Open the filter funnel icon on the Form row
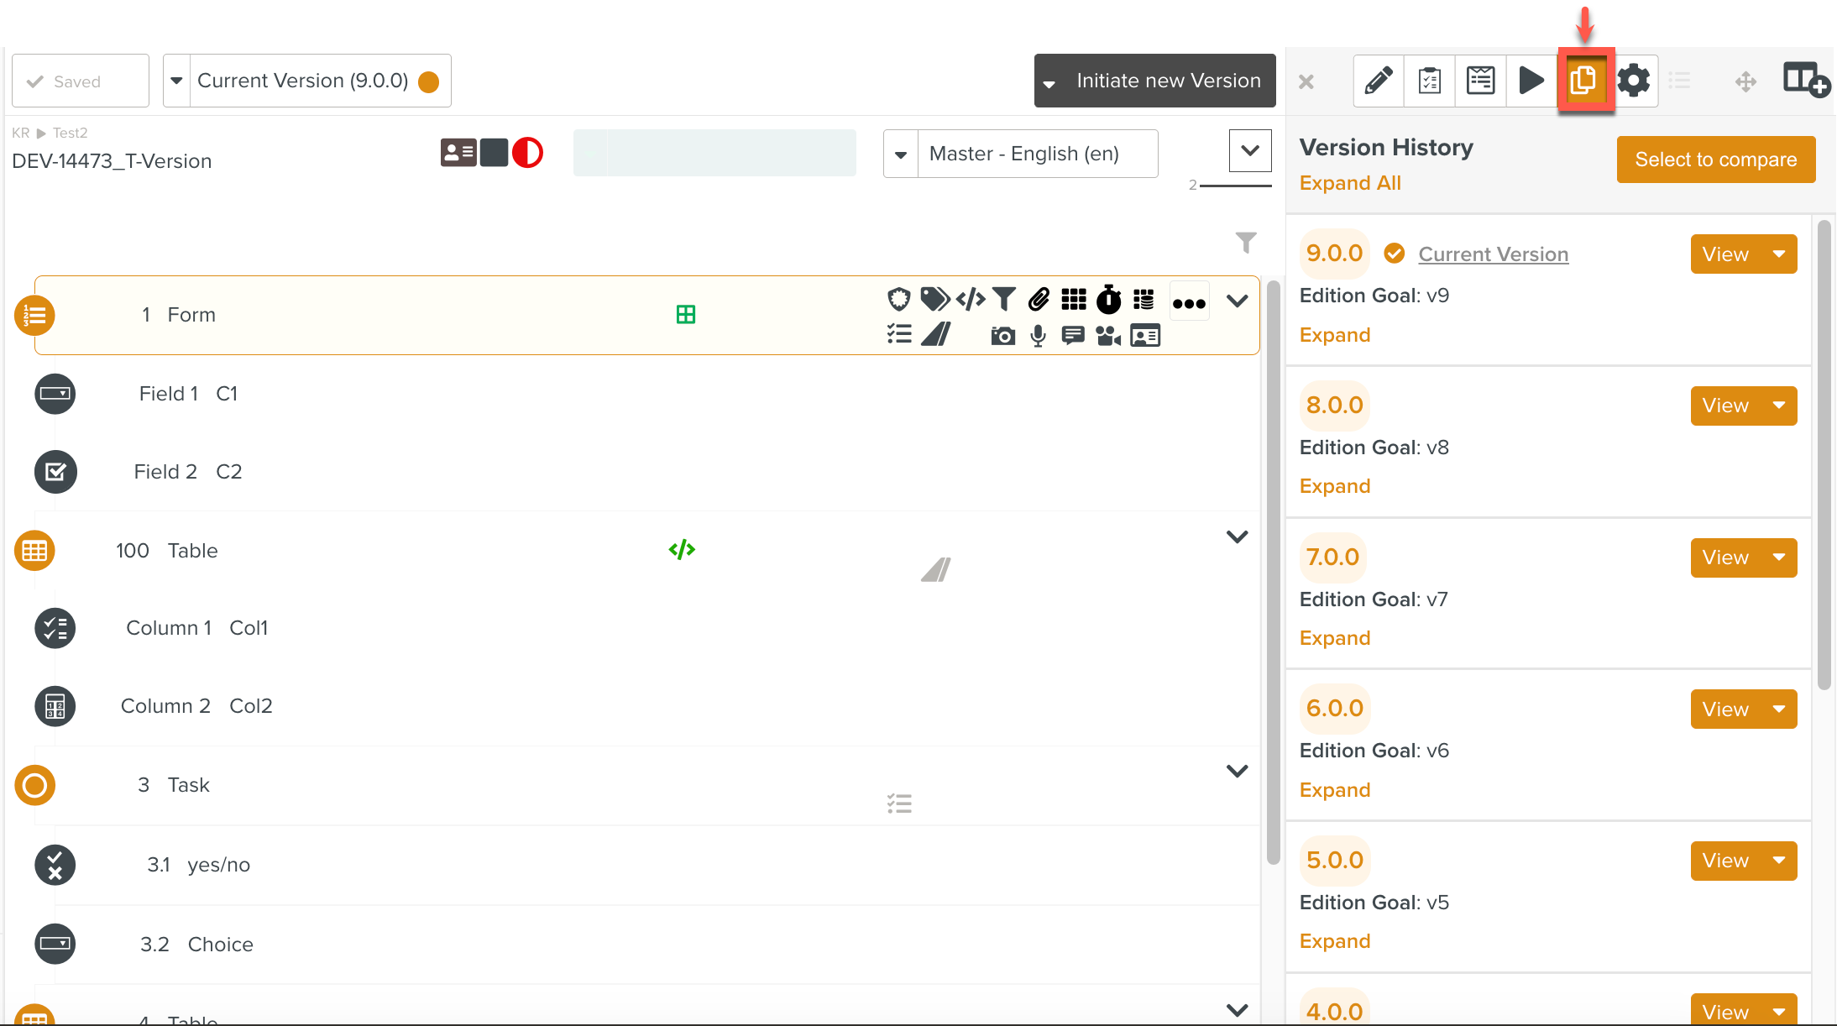This screenshot has height=1026, width=1837. click(1004, 300)
